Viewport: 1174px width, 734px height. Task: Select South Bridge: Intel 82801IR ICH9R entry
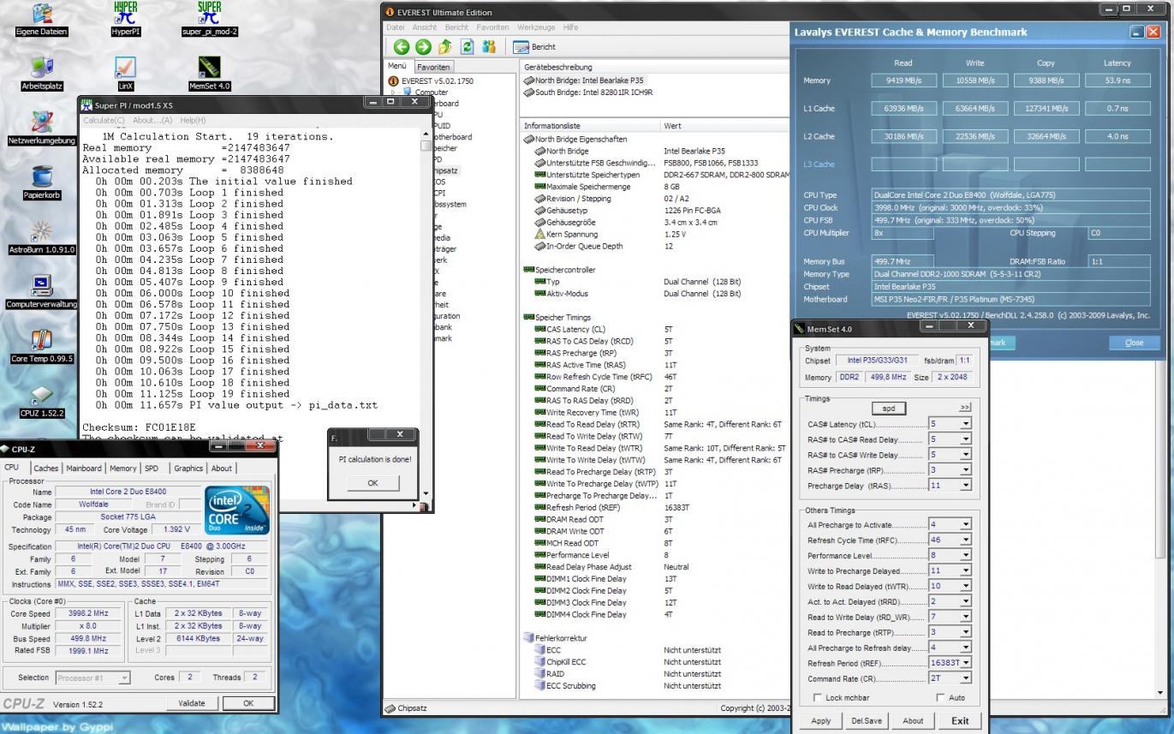point(588,92)
